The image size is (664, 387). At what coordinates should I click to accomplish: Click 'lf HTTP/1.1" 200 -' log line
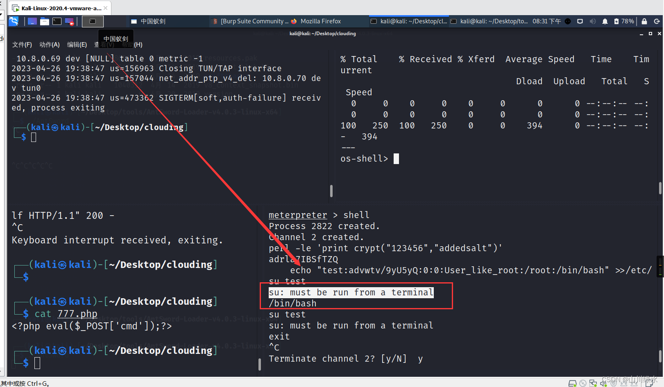pos(63,216)
